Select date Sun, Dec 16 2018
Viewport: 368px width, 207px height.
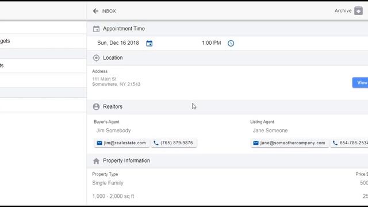(x=118, y=43)
